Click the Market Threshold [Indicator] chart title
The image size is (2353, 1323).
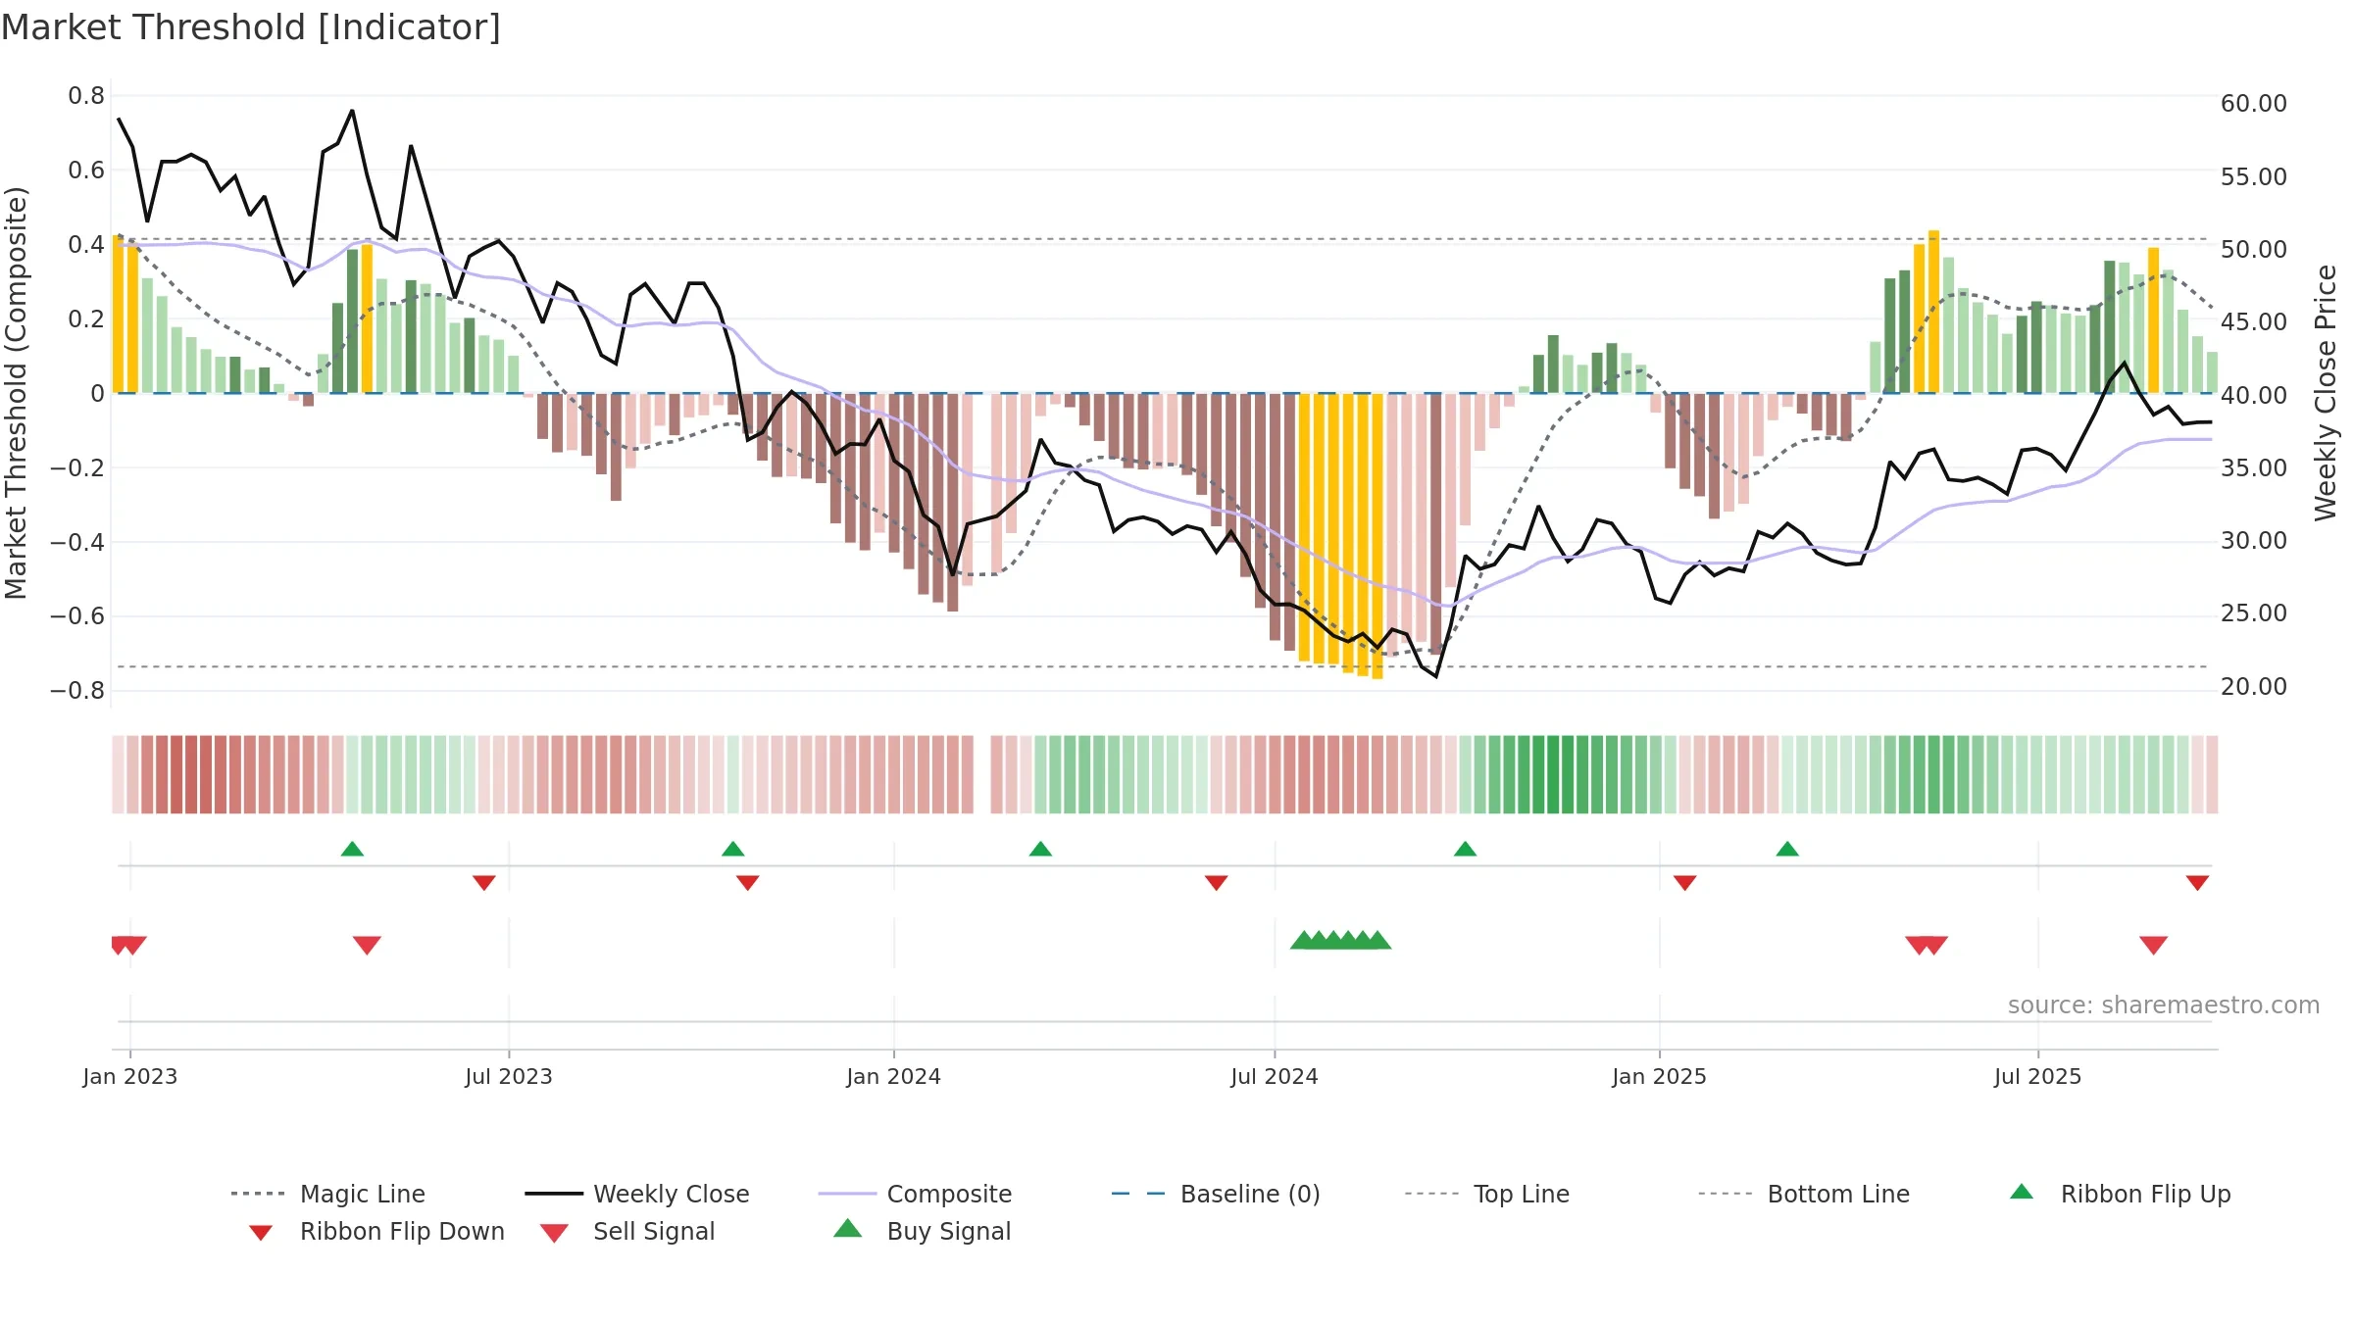pos(251,27)
